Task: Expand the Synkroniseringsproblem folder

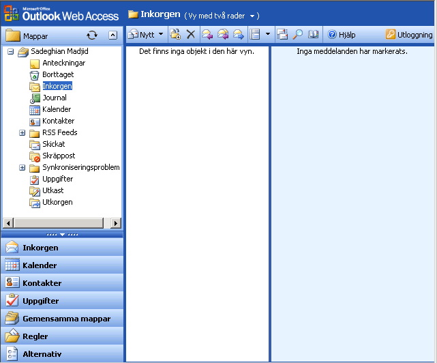Action: [x=22, y=168]
